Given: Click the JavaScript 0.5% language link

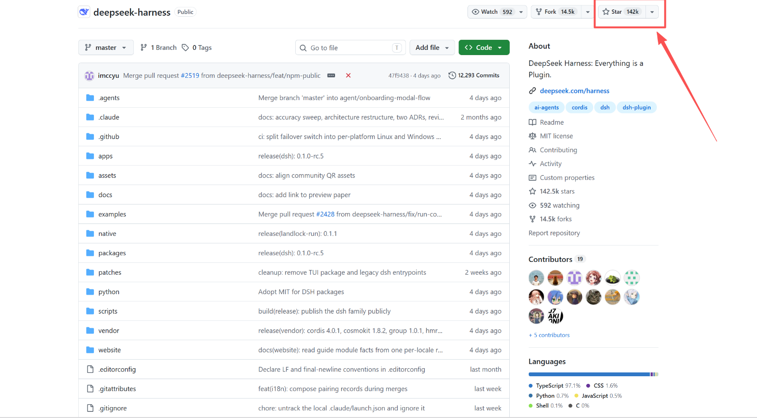Looking at the screenshot, I should (598, 396).
